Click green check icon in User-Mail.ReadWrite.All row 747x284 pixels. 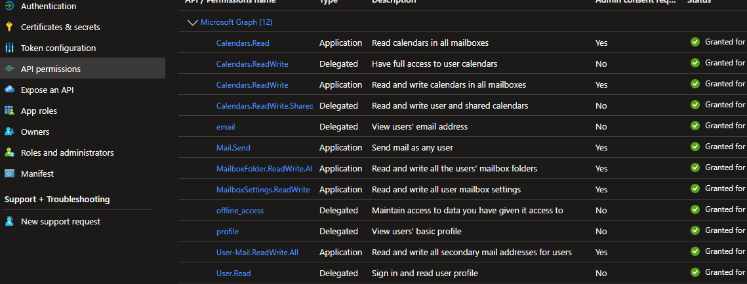695,251
